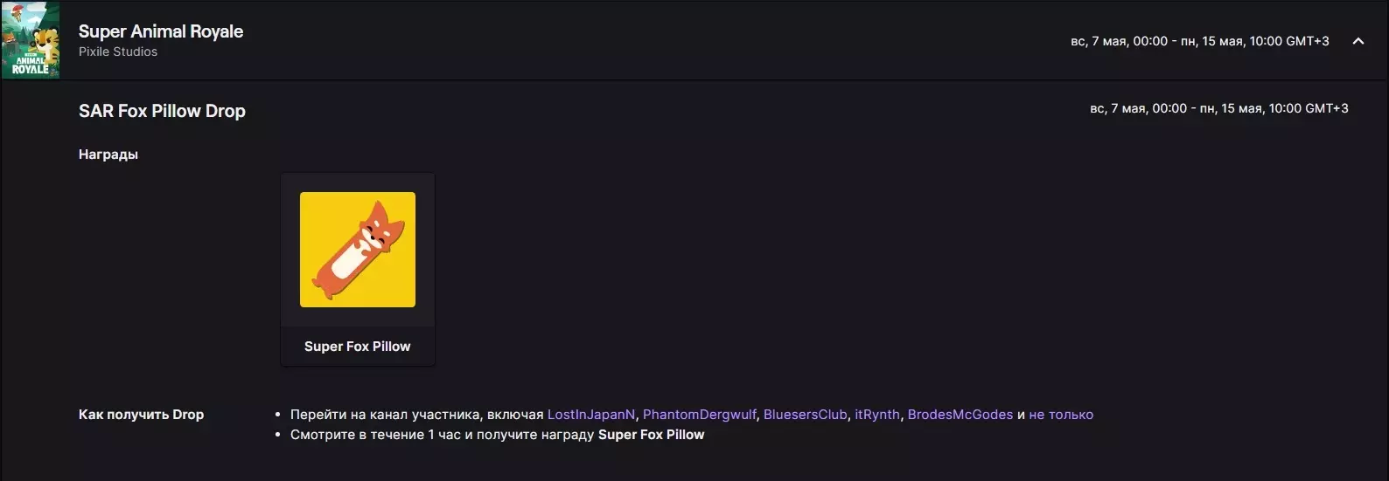Click the Super Fox Pillow caption under the image

point(357,347)
